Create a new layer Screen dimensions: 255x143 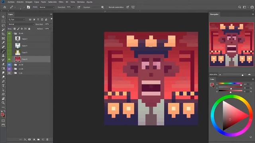click(x=43, y=139)
